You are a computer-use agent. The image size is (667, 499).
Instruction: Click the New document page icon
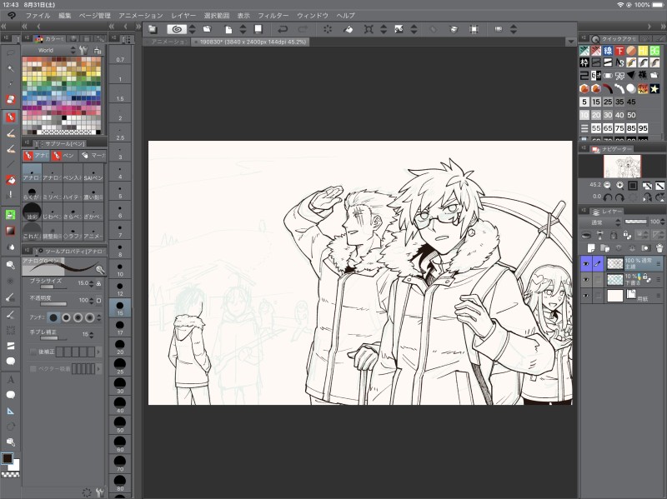228,29
